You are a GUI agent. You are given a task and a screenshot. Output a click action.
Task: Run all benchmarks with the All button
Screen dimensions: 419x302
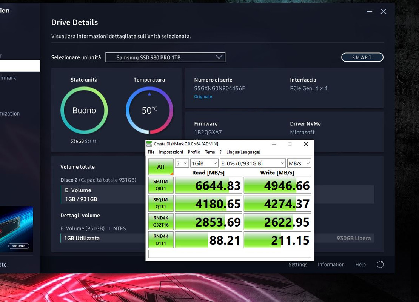(160, 167)
